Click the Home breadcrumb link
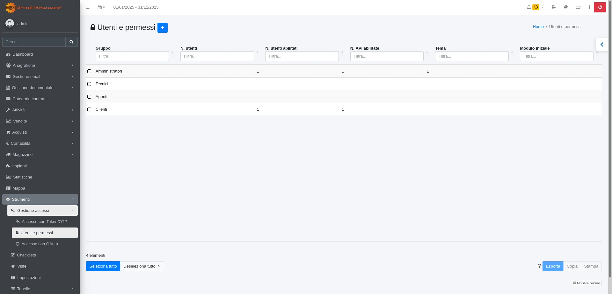Image resolution: width=612 pixels, height=294 pixels. point(538,27)
